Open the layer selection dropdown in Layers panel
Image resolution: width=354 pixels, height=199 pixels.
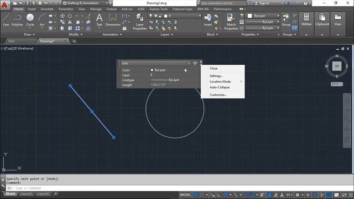click(x=200, y=16)
